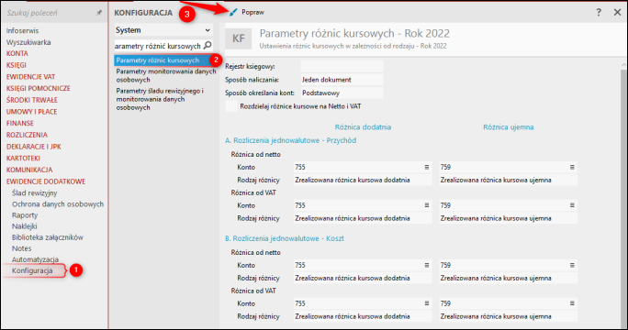Viewport: 628px width, 330px height.
Task: Open the help question mark
Action: click(x=599, y=13)
